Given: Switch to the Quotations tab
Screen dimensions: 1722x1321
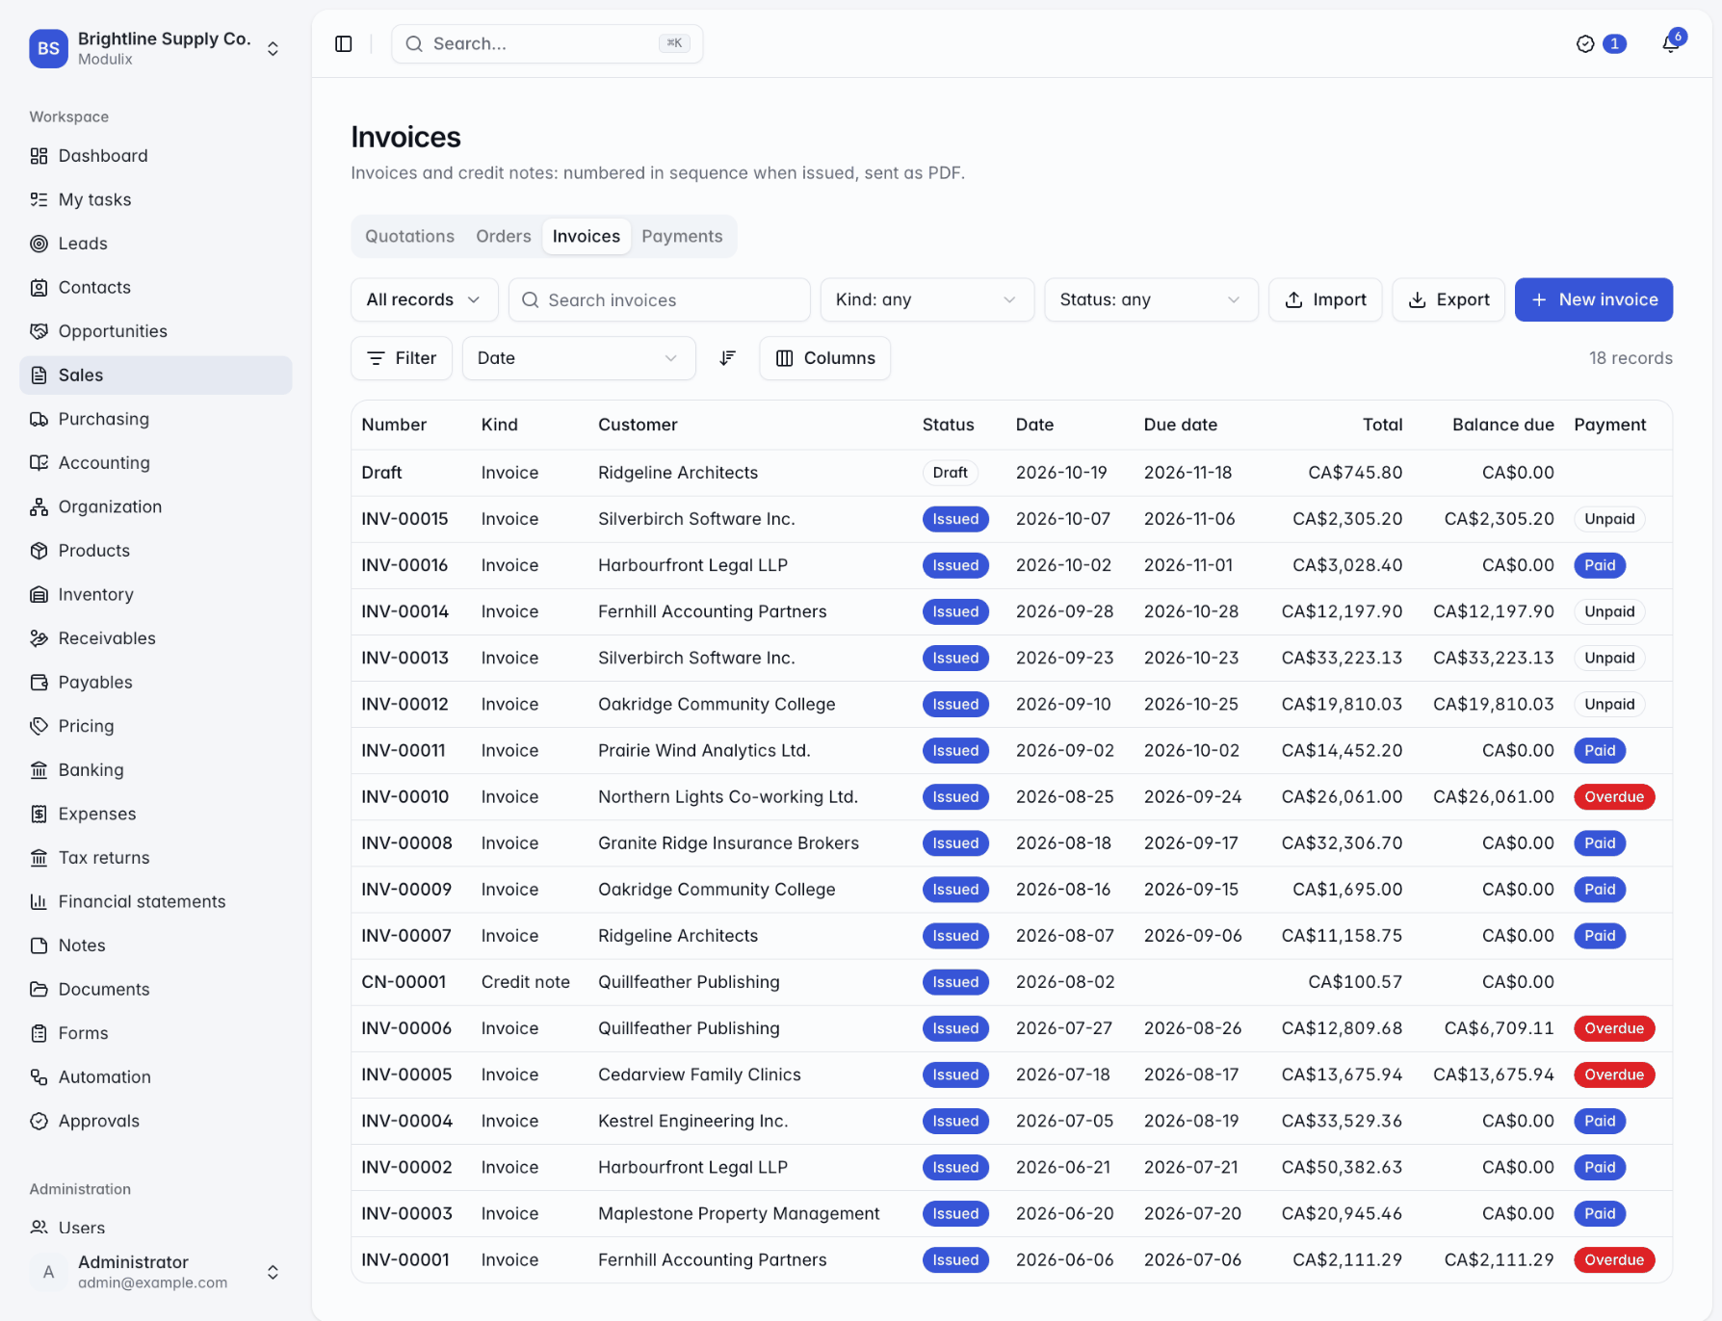Looking at the screenshot, I should 409,236.
